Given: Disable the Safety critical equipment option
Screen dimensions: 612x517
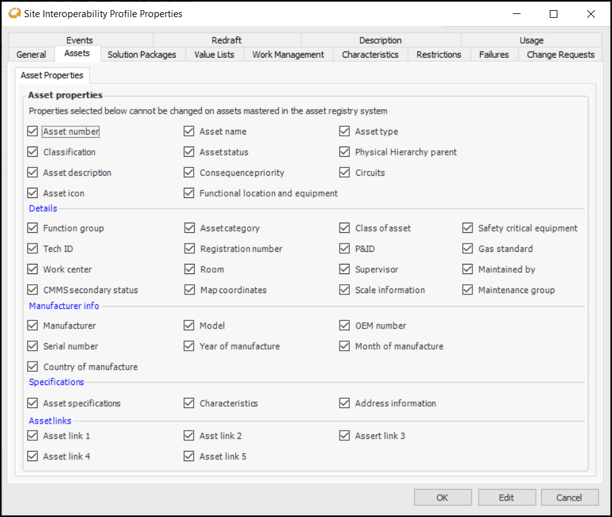Looking at the screenshot, I should tap(468, 228).
